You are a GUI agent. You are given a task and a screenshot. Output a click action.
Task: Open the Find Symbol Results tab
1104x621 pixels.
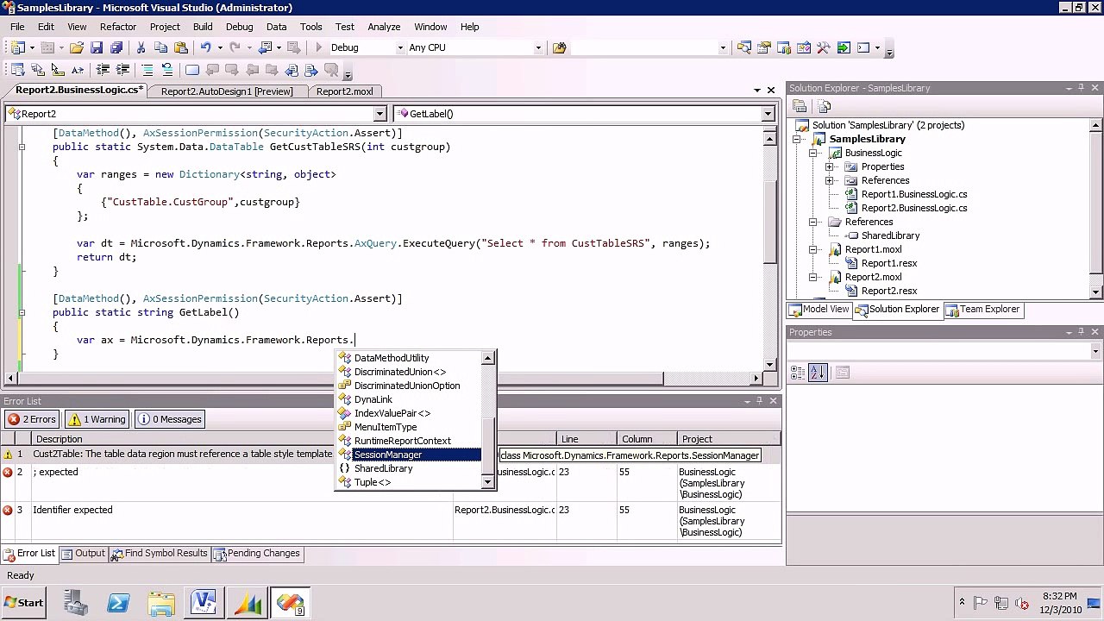point(160,554)
